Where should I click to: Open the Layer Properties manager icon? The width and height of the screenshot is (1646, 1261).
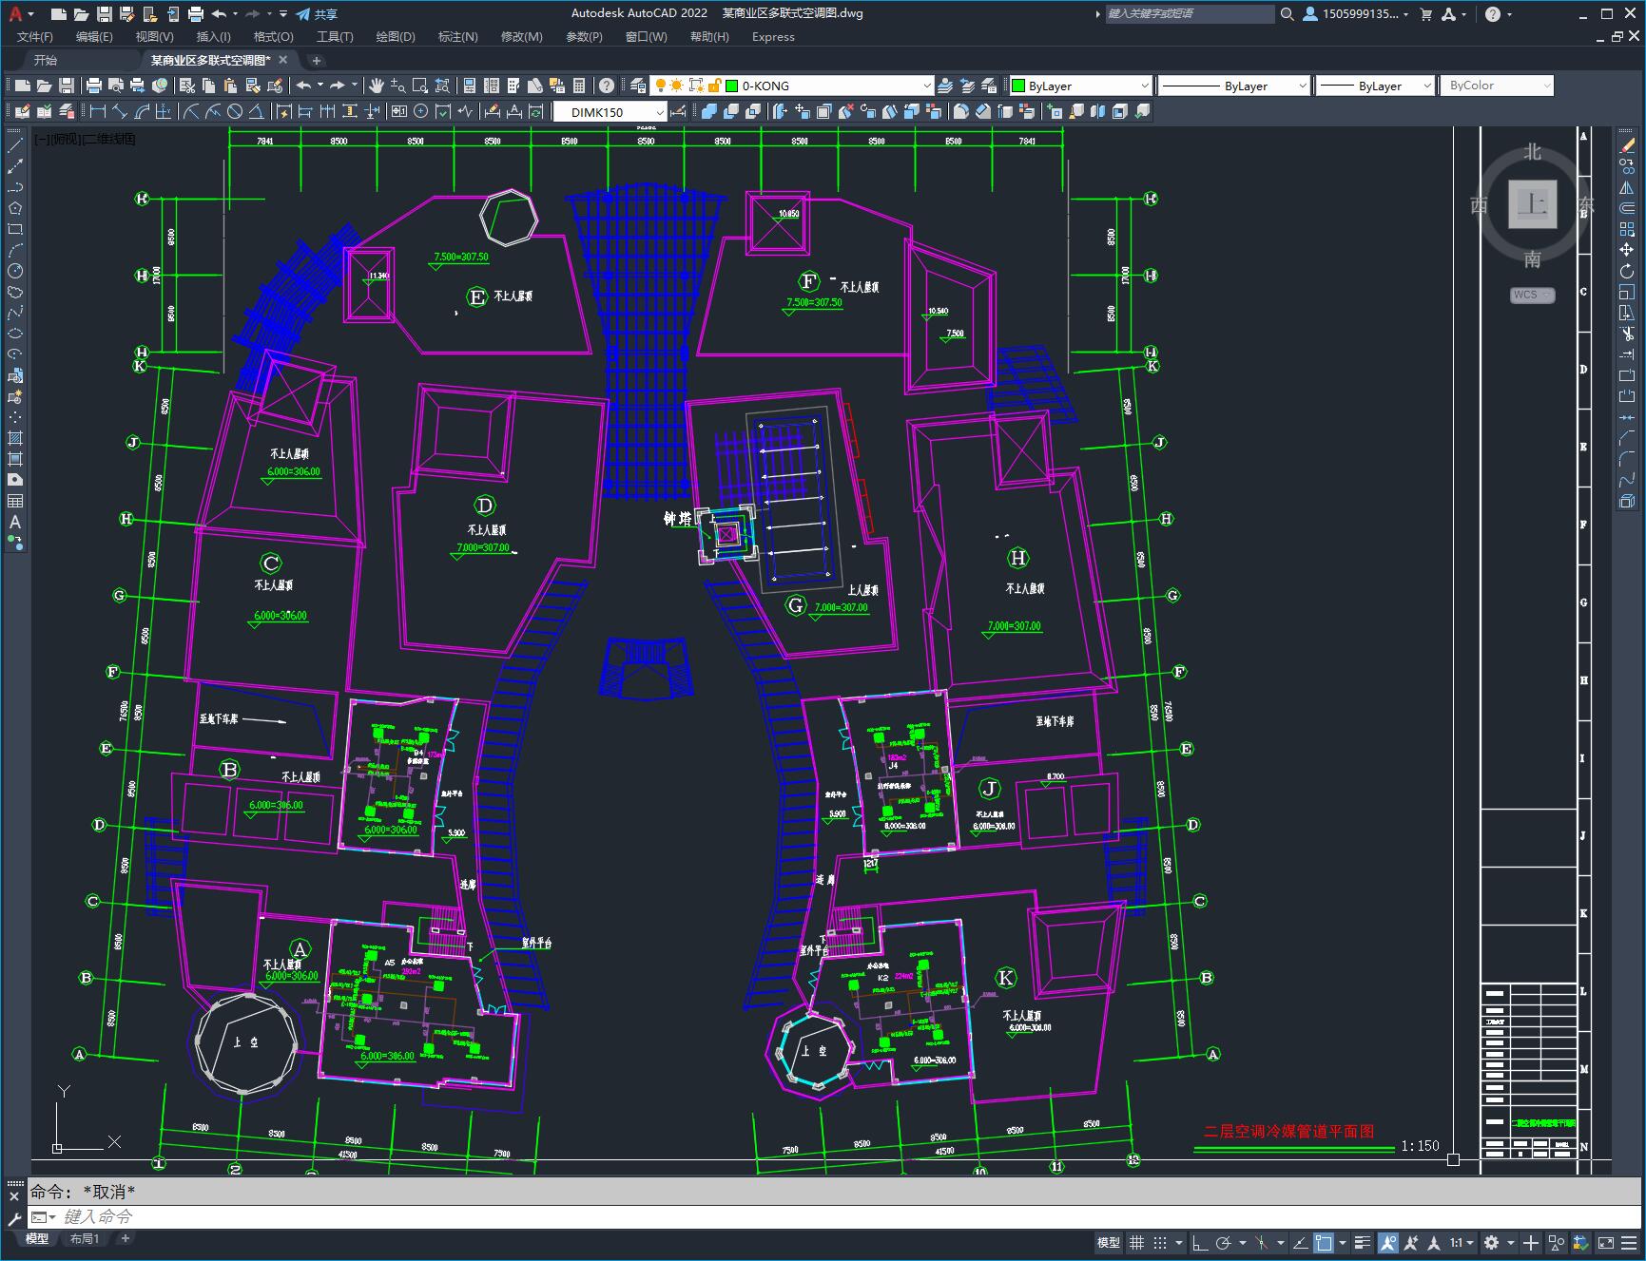638,86
